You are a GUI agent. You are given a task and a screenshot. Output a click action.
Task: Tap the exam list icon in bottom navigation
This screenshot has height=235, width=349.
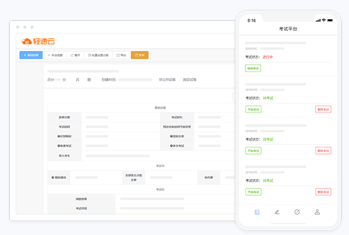[257, 212]
